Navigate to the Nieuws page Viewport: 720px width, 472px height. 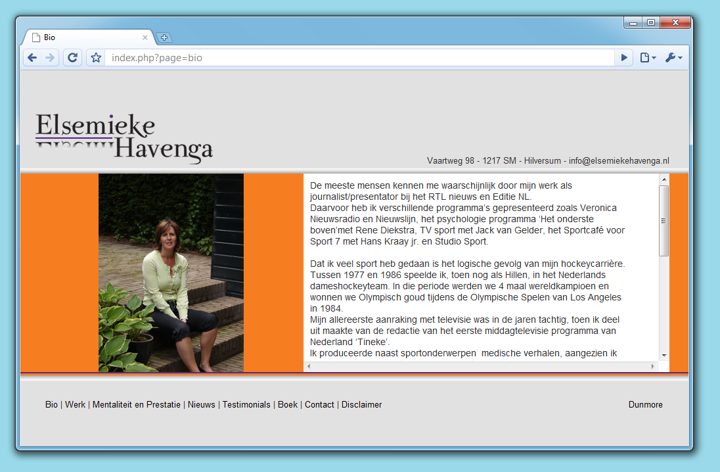[201, 405]
